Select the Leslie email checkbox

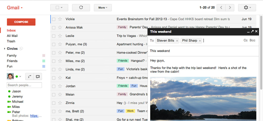click(x=54, y=36)
